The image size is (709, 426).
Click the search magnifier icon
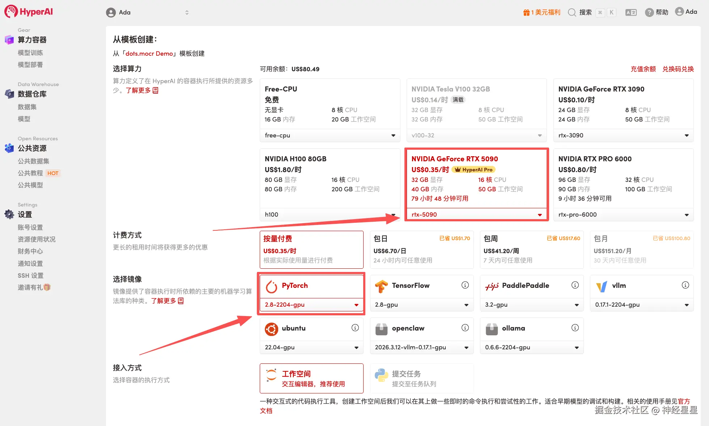pos(572,12)
